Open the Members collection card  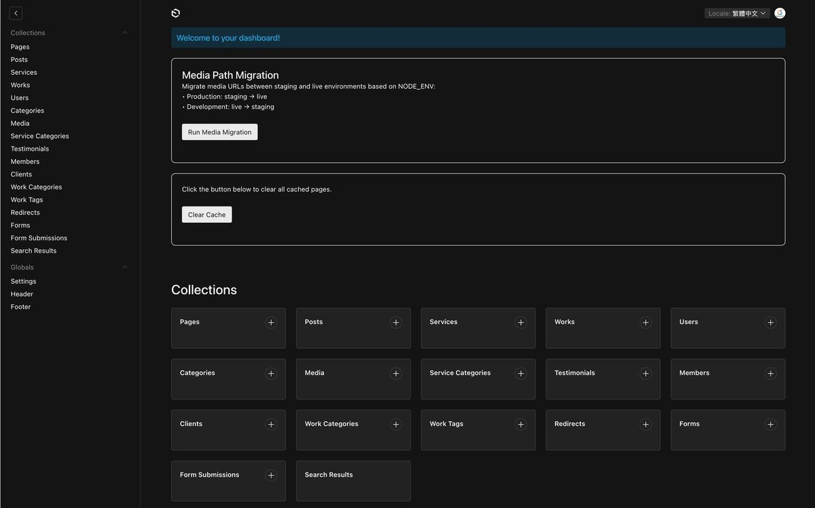pos(720,379)
